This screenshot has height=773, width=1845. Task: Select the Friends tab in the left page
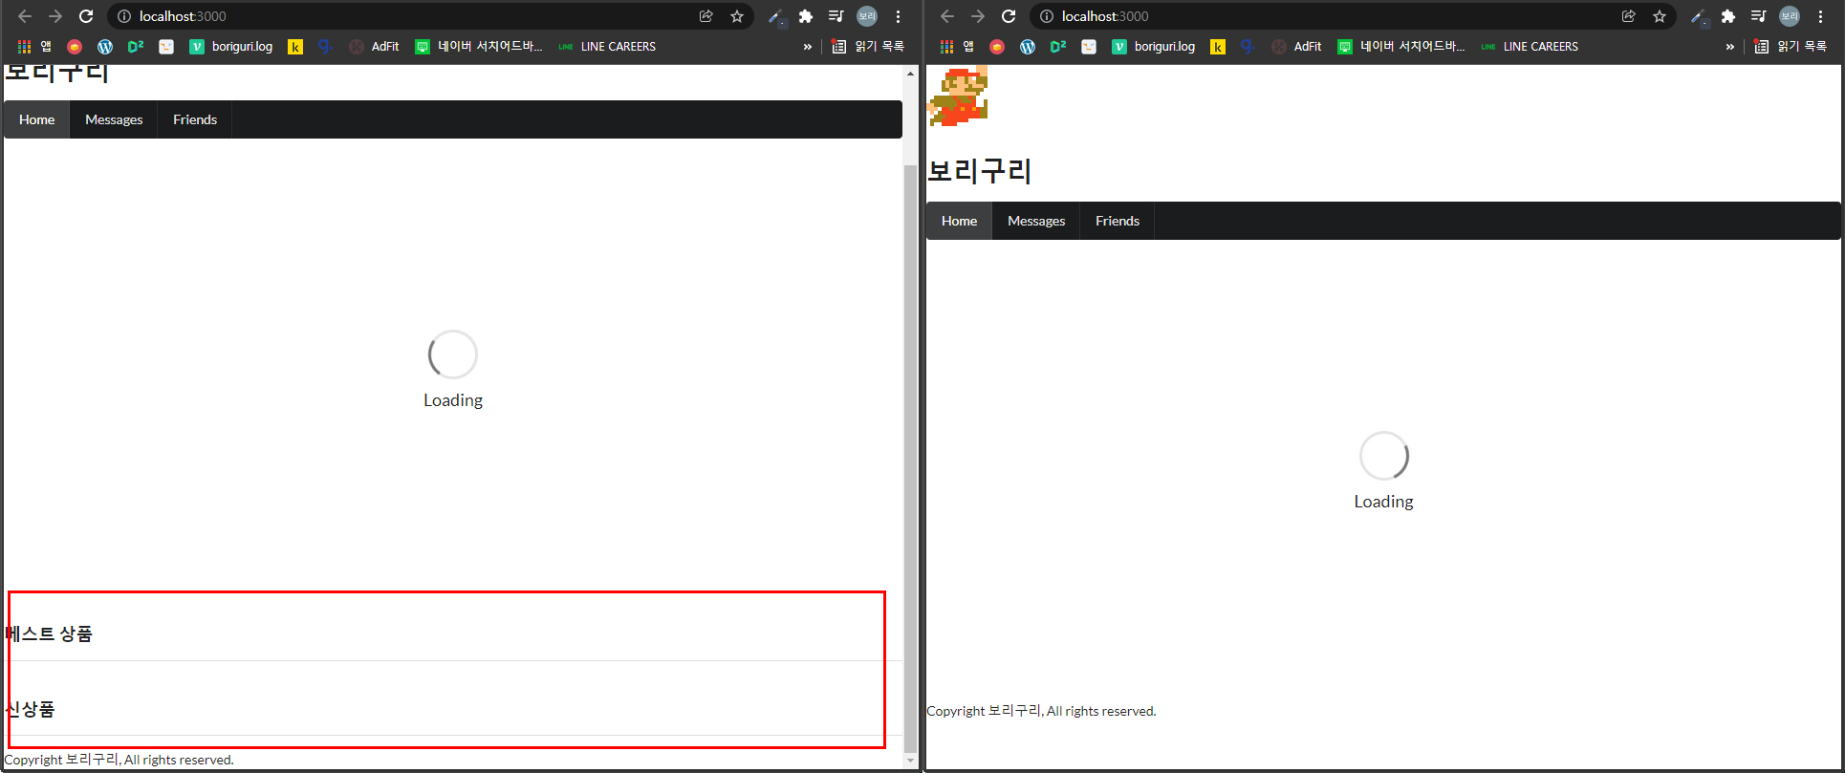[x=195, y=119]
